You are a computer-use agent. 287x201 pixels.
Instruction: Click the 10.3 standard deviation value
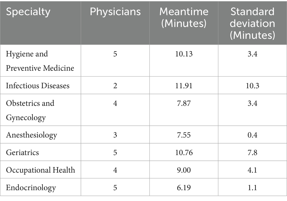pyautogui.click(x=252, y=85)
